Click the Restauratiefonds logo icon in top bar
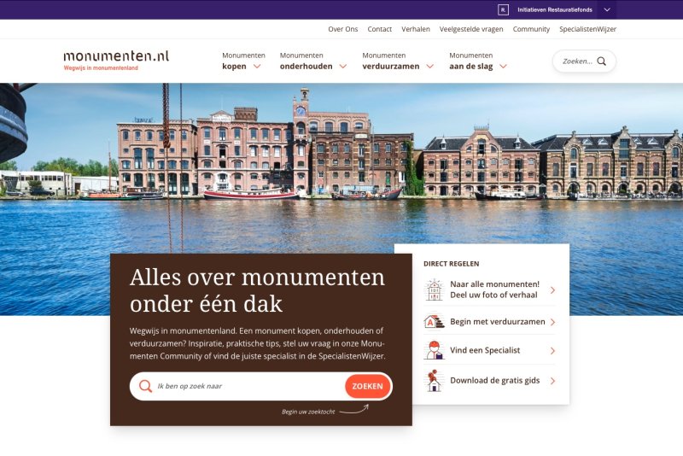Image resolution: width=683 pixels, height=456 pixels. tap(503, 9)
